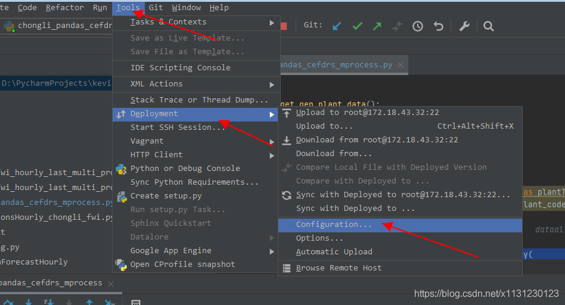Screen dimensions: 565x305
Task: Select Configuration... in Deployment submenu
Action: click(x=400, y=225)
